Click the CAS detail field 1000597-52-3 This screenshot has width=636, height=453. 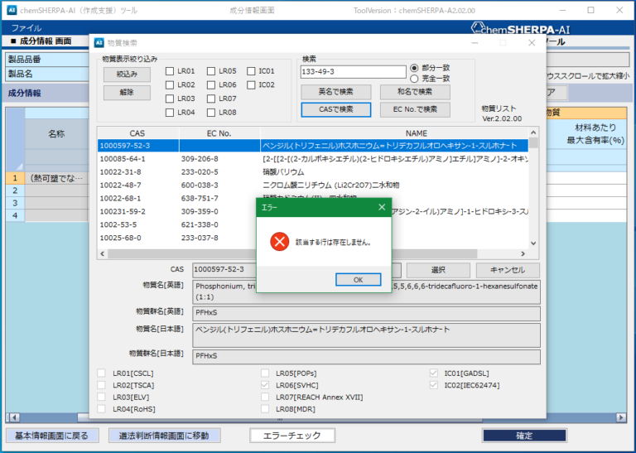tap(297, 270)
